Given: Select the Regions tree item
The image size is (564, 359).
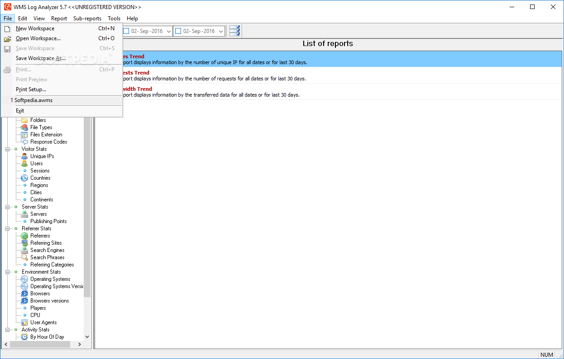Looking at the screenshot, I should coord(39,185).
